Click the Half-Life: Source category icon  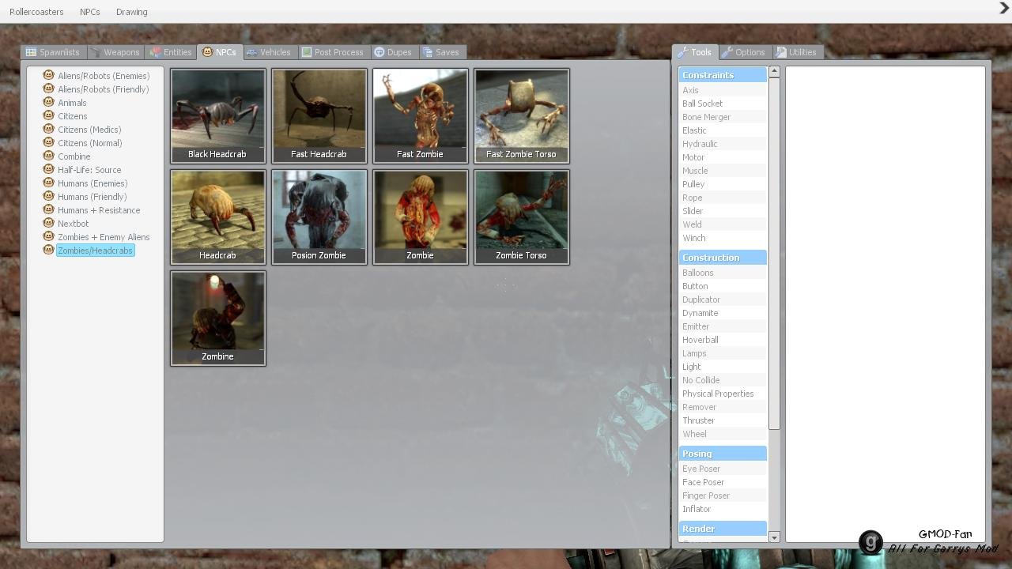coord(48,169)
